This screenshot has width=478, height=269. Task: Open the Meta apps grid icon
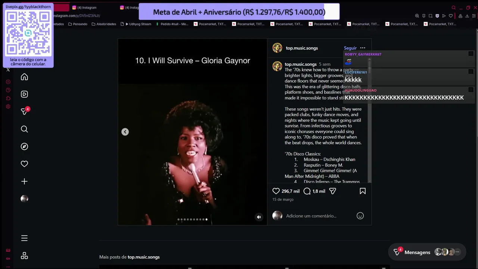point(24,256)
